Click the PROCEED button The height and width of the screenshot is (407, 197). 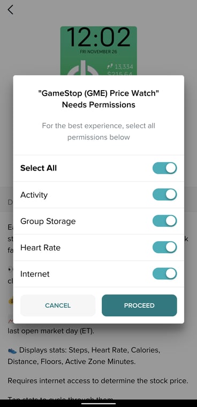(x=139, y=306)
